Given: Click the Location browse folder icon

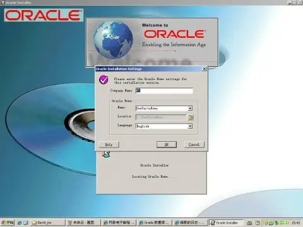Looking at the screenshot, I should [191, 117].
